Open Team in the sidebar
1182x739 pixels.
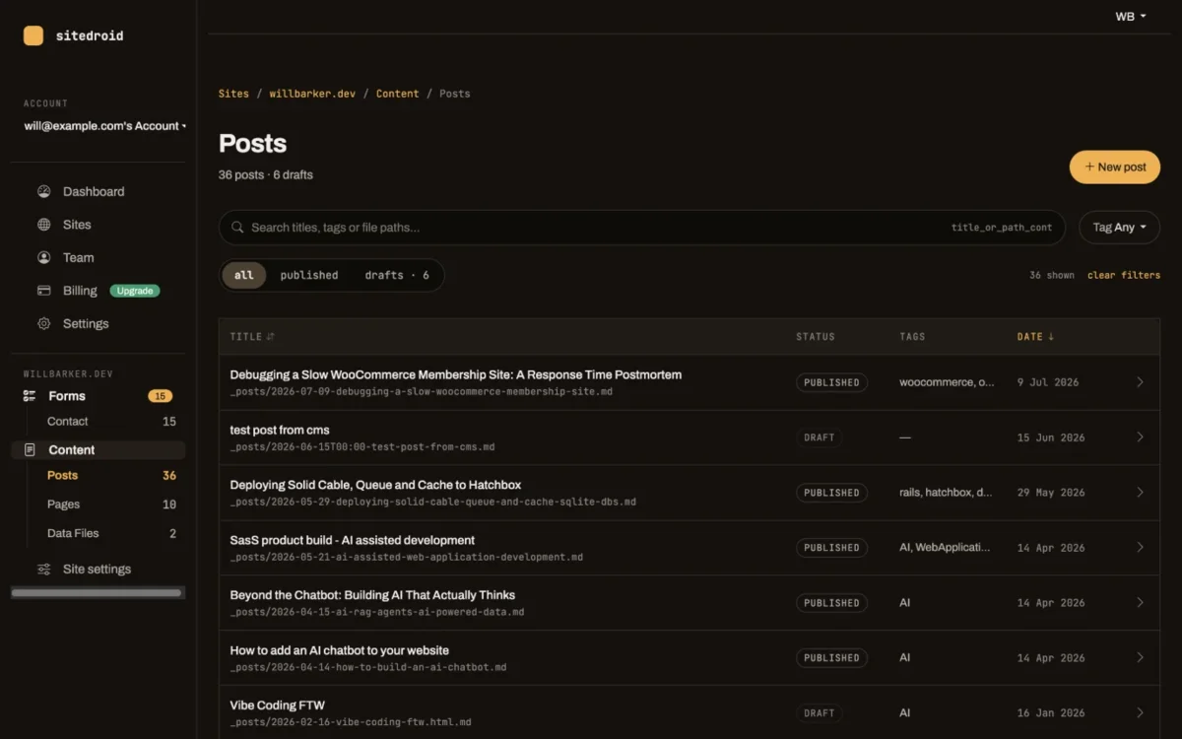[79, 257]
